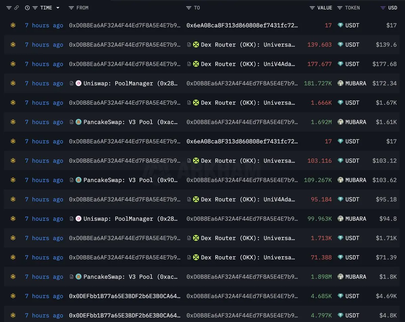Open the PancakeSwap V3 Pool (0x9D) link

coord(130,180)
